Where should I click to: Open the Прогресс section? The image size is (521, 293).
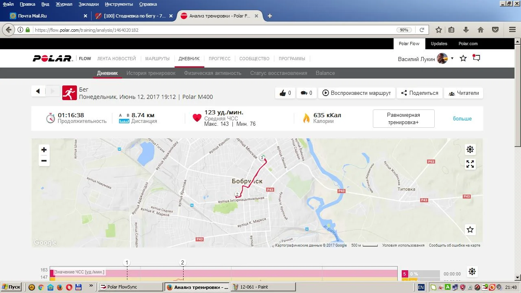(219, 59)
